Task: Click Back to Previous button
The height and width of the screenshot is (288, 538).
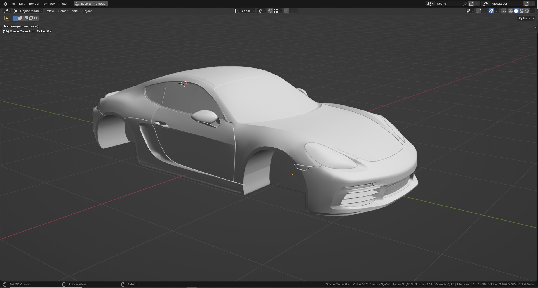Action: click(91, 4)
